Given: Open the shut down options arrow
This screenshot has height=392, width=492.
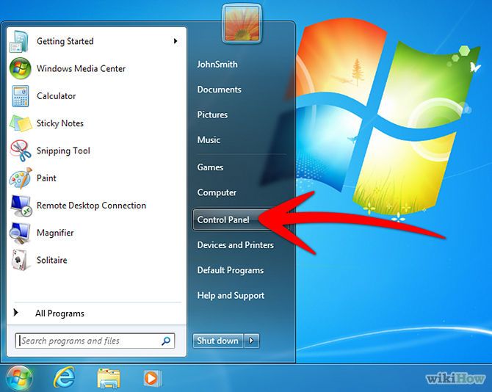Looking at the screenshot, I should click(x=251, y=341).
